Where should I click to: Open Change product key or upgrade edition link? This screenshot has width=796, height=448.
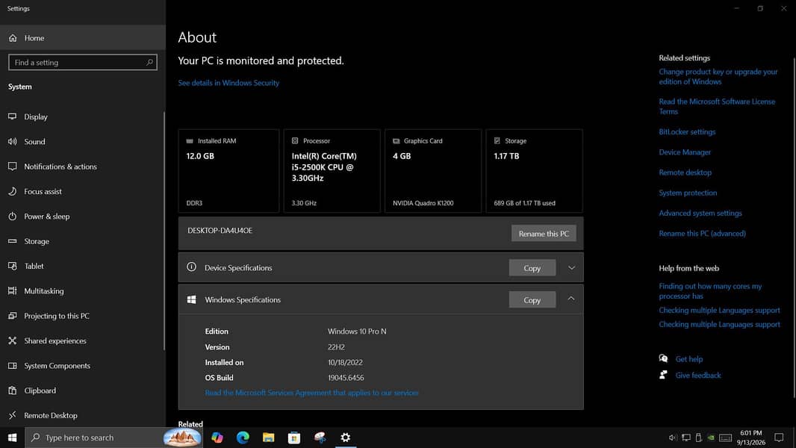(x=718, y=77)
